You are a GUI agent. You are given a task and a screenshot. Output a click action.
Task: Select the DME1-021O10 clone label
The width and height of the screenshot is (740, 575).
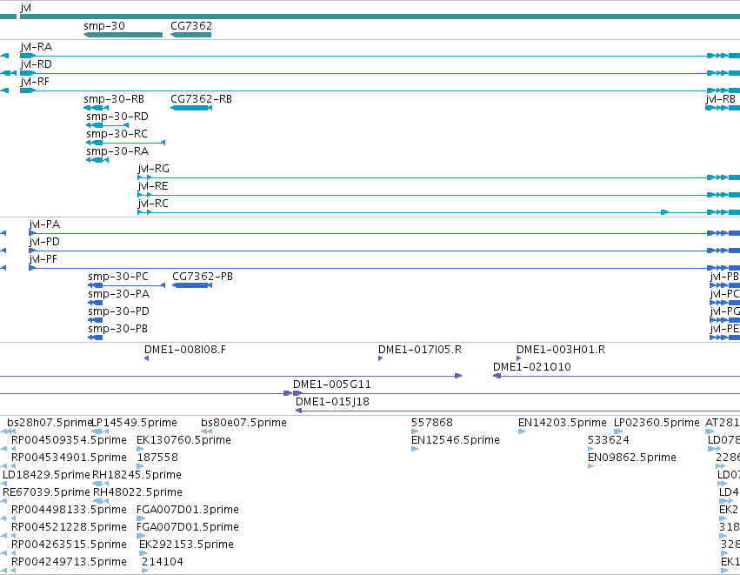(x=532, y=367)
